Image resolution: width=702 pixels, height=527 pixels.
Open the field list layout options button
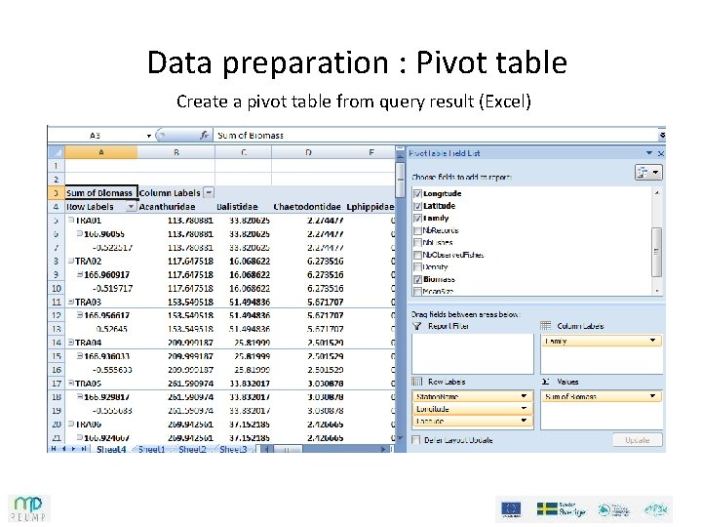tap(648, 173)
